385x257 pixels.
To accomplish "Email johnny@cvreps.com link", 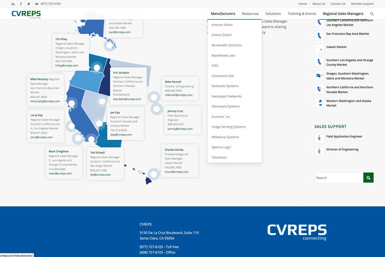I will pyautogui.click(x=180, y=129).
